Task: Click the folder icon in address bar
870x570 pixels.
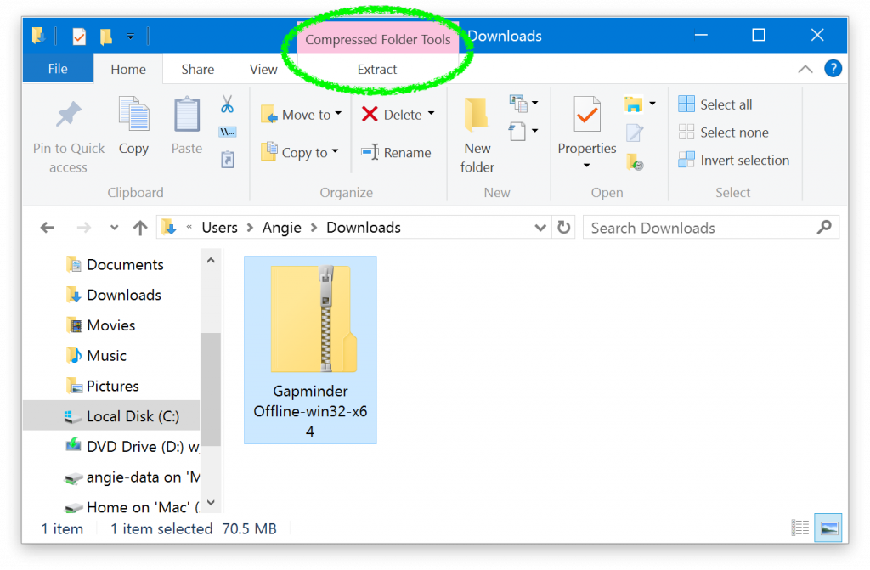Action: pos(169,228)
